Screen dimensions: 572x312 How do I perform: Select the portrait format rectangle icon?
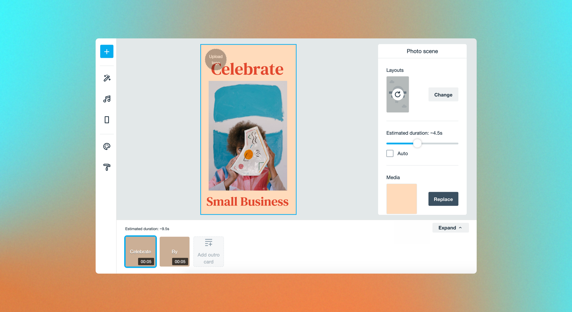[107, 120]
